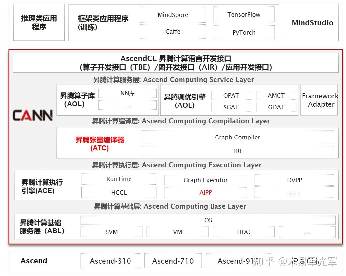Expand the NN库 entry under AOL

[127, 93]
